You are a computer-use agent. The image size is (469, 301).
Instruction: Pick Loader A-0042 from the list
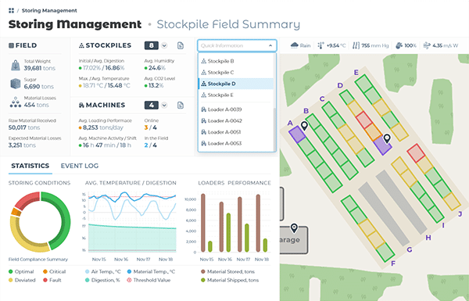click(236, 121)
